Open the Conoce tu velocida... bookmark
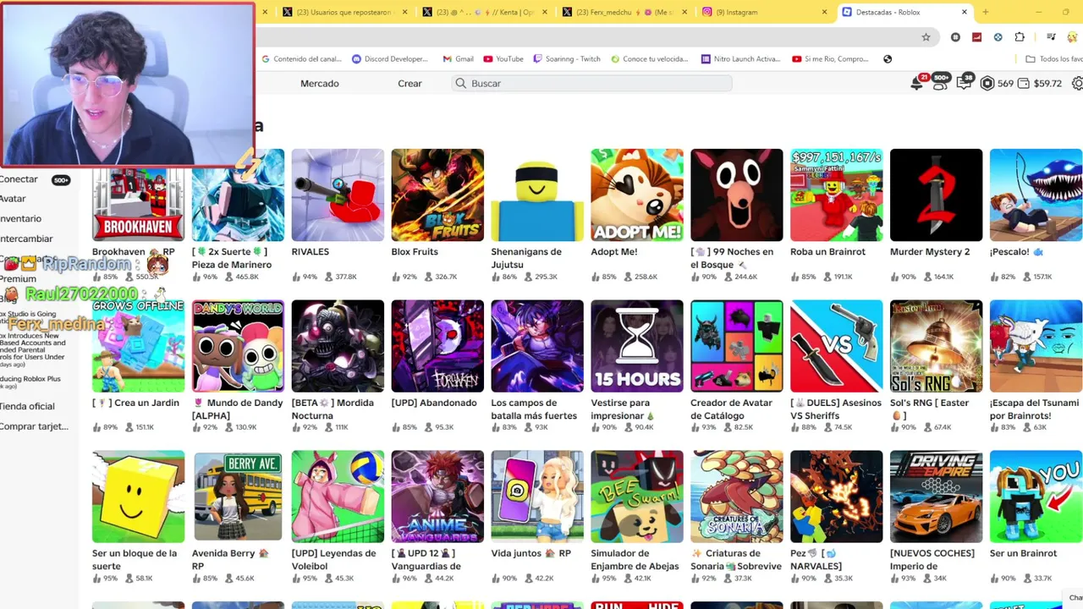1083x609 pixels. [649, 59]
